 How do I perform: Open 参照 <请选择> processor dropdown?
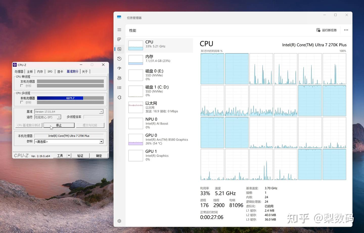tap(69, 142)
